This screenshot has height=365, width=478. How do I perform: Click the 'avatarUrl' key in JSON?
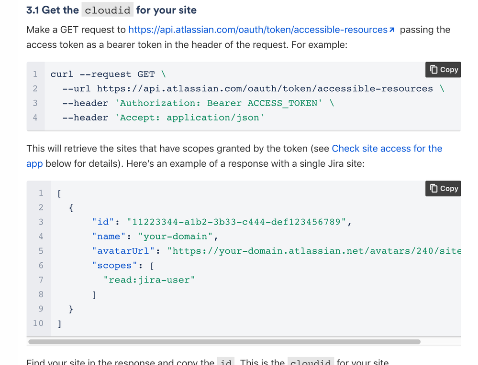(x=123, y=251)
